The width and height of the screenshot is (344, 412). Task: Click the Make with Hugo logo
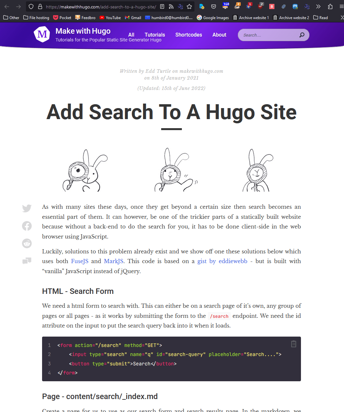(x=42, y=34)
